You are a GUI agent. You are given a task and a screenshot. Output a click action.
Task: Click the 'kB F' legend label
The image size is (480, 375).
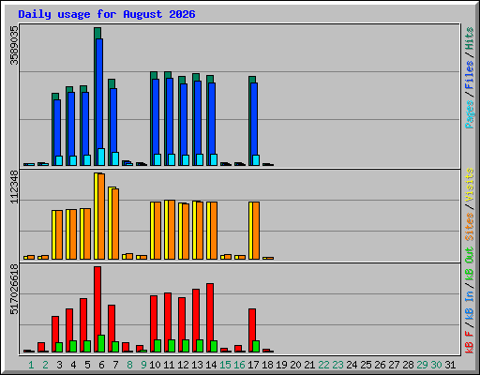(x=470, y=342)
